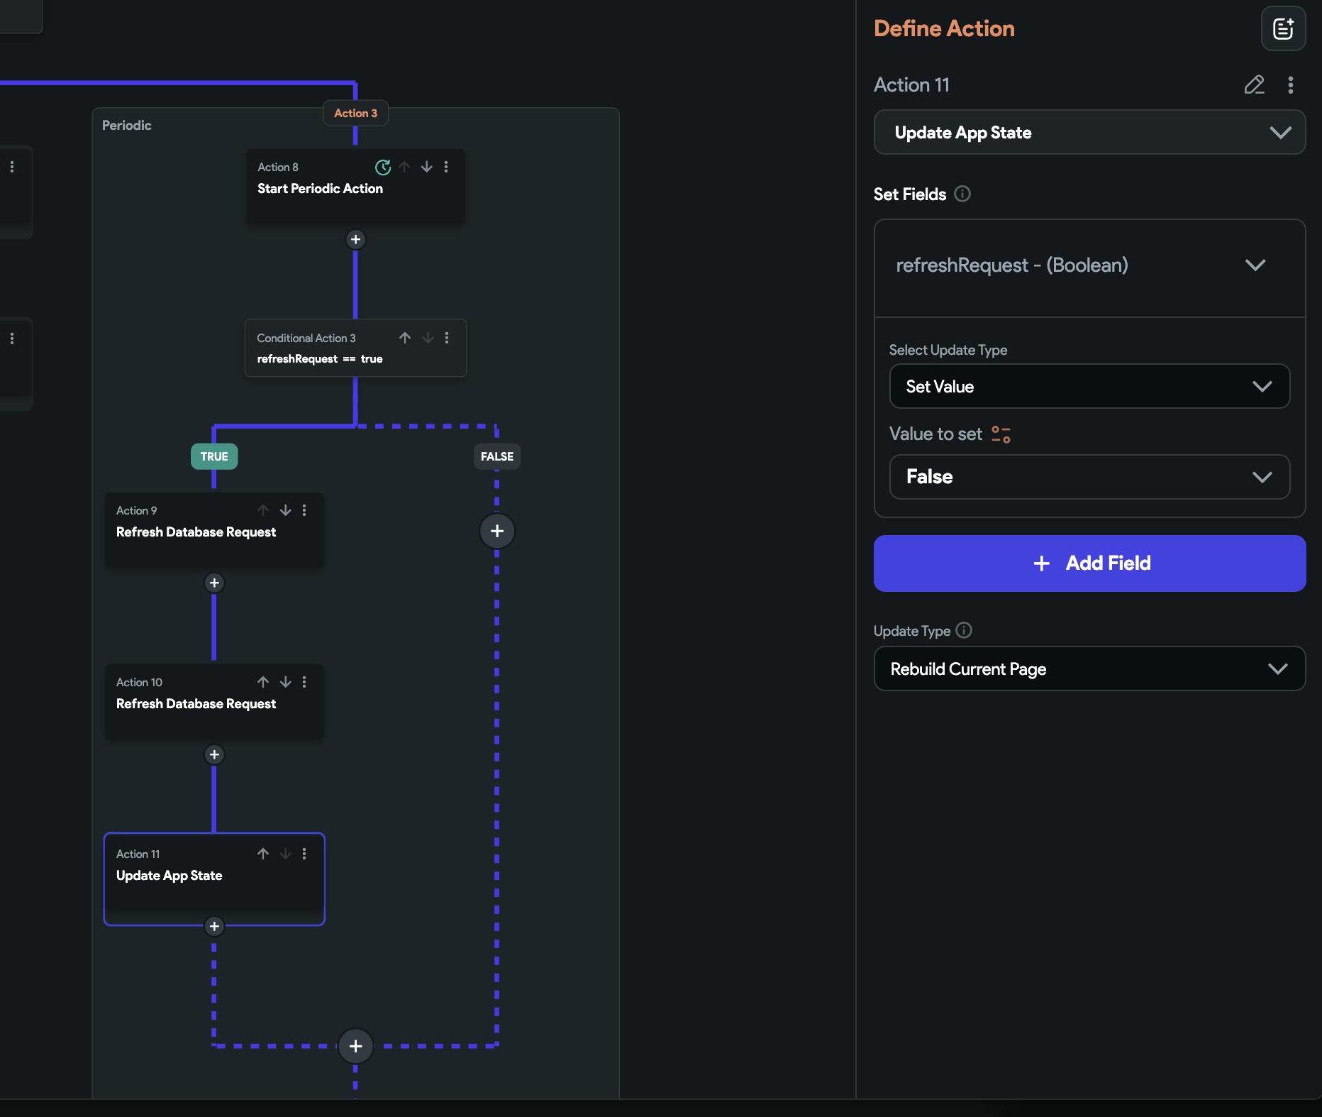
Task: Click the Add Field button
Action: [1089, 563]
